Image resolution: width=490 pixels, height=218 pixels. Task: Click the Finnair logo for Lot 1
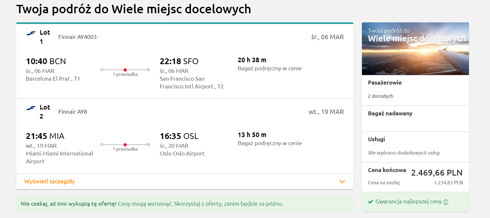(31, 33)
